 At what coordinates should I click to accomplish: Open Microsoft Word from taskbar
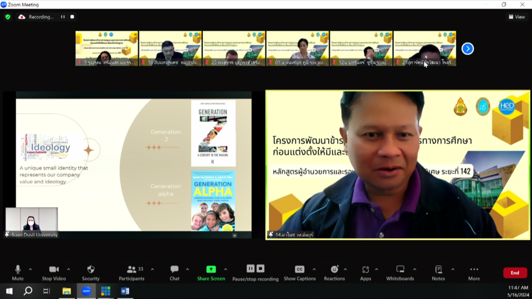point(125,291)
